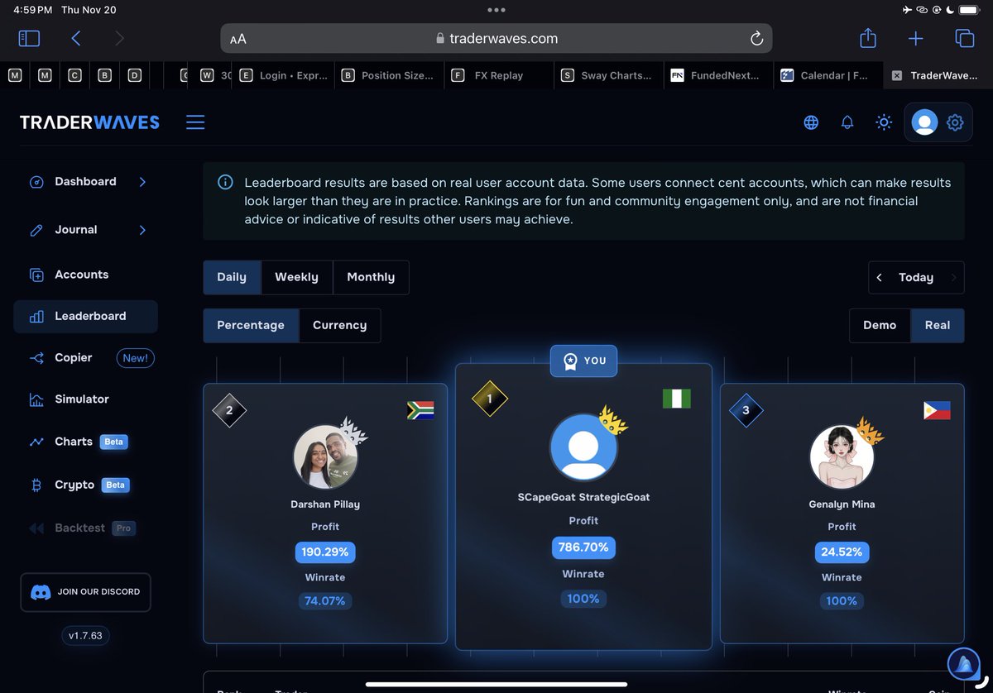Screen dimensions: 993x693
Task: Click the Join Our Discord button
Action: 85,592
